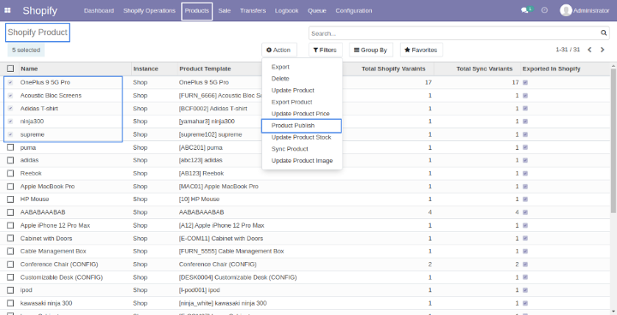Sort by Total Shopify Varaints header

pos(393,68)
